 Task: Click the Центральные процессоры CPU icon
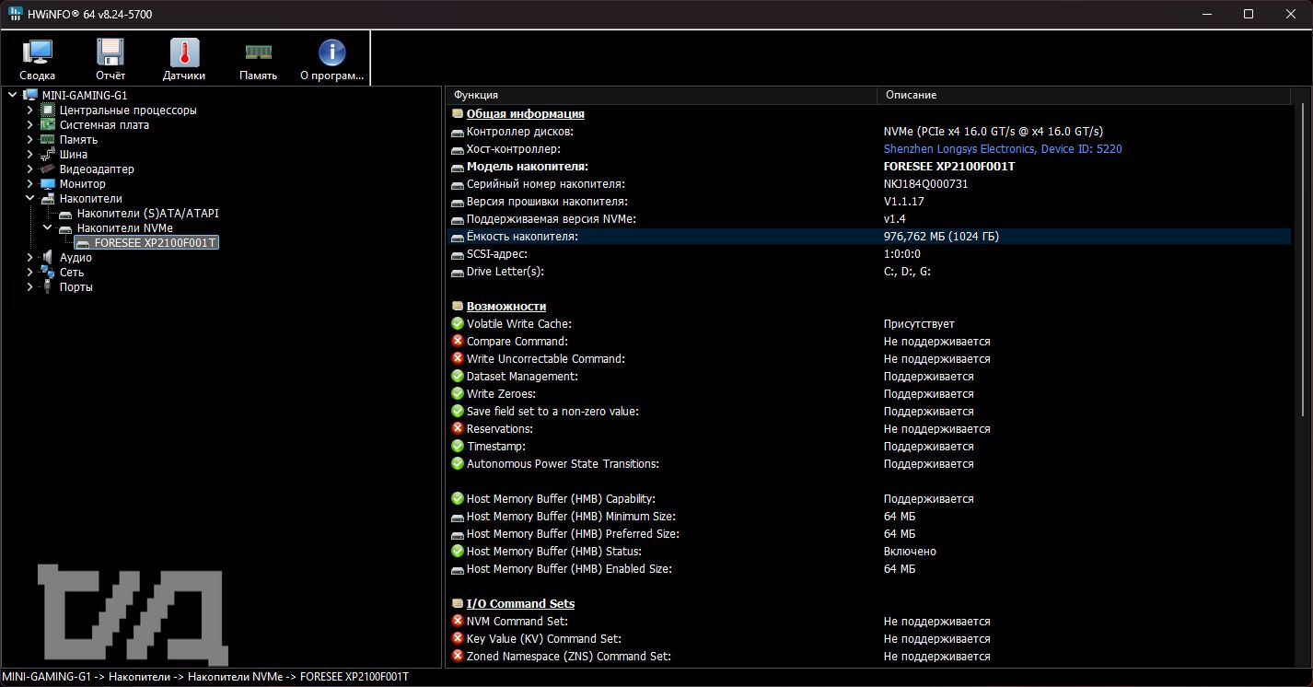point(48,111)
